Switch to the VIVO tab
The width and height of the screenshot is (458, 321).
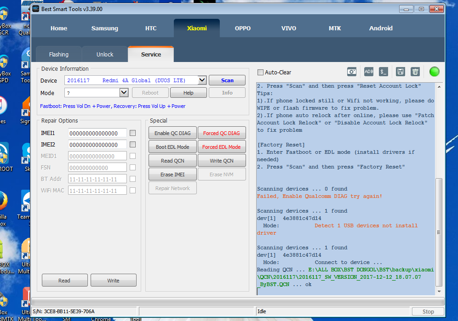(289, 28)
